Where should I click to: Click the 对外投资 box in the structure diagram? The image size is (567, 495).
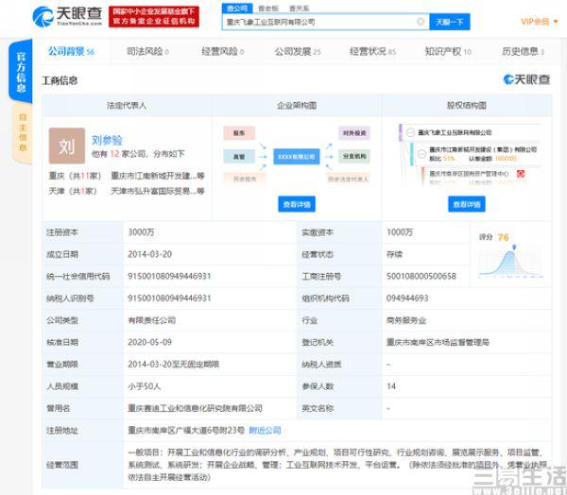click(354, 133)
